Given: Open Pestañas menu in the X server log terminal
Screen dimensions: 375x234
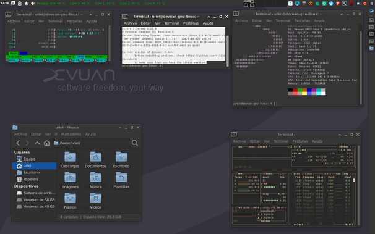Looking at the screenshot, I should [191, 23].
